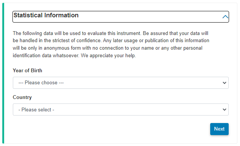Screen dimensions: 240x146
Task: Click the 'The following data will be used' line
Action: coord(111,33)
